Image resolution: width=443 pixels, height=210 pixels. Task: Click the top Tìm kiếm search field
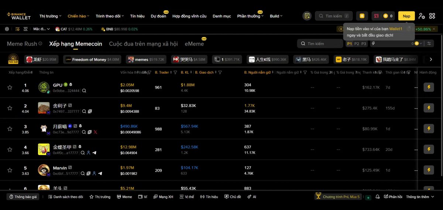point(334,16)
